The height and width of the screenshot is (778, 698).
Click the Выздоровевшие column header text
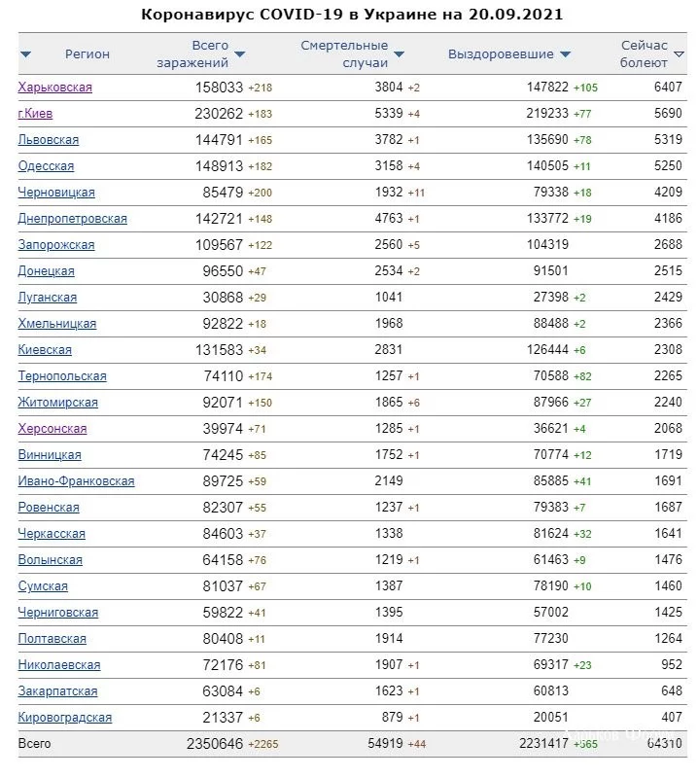coord(501,54)
